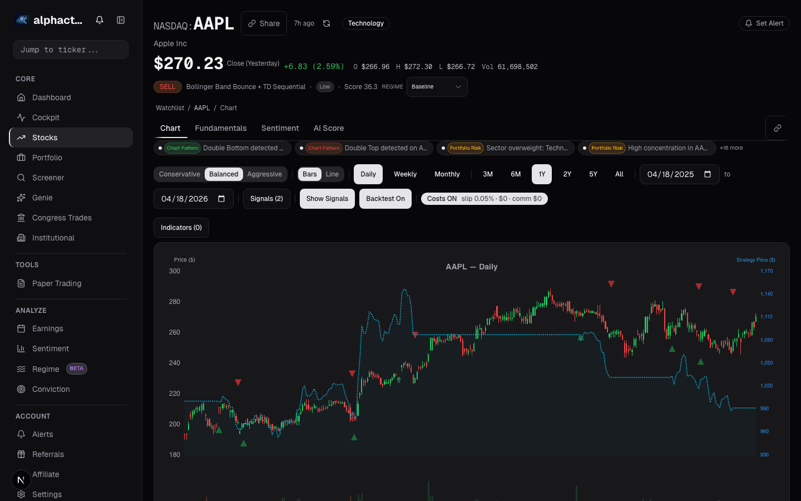Click the Congress Trades icon
Screen dimensions: 801x501
point(22,218)
